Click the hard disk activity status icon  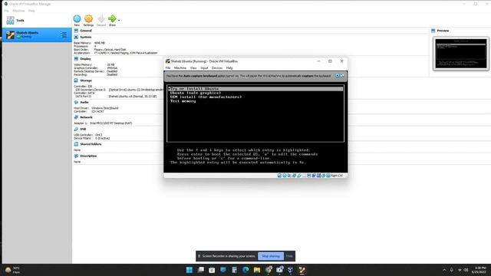(x=279, y=176)
